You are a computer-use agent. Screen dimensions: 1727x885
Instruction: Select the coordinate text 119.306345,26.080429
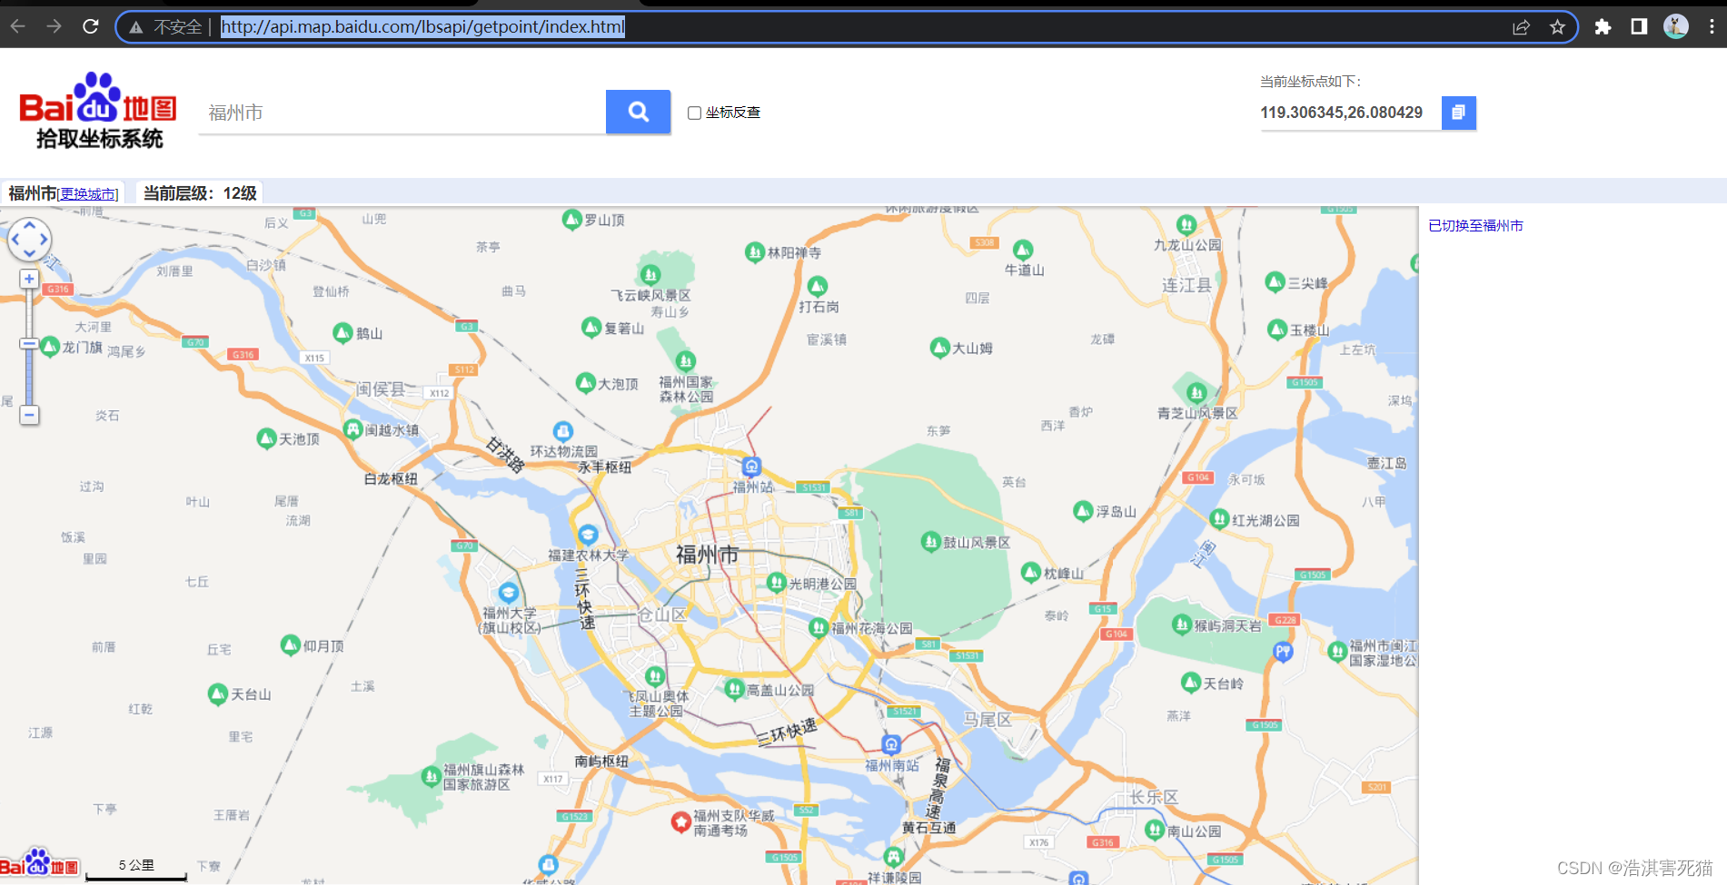pos(1340,113)
